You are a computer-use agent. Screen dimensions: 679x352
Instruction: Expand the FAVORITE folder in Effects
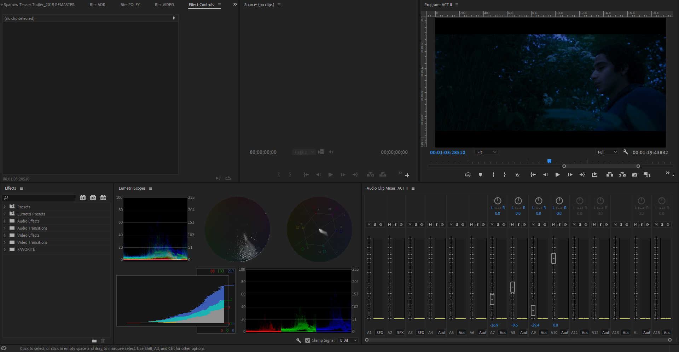(5, 249)
